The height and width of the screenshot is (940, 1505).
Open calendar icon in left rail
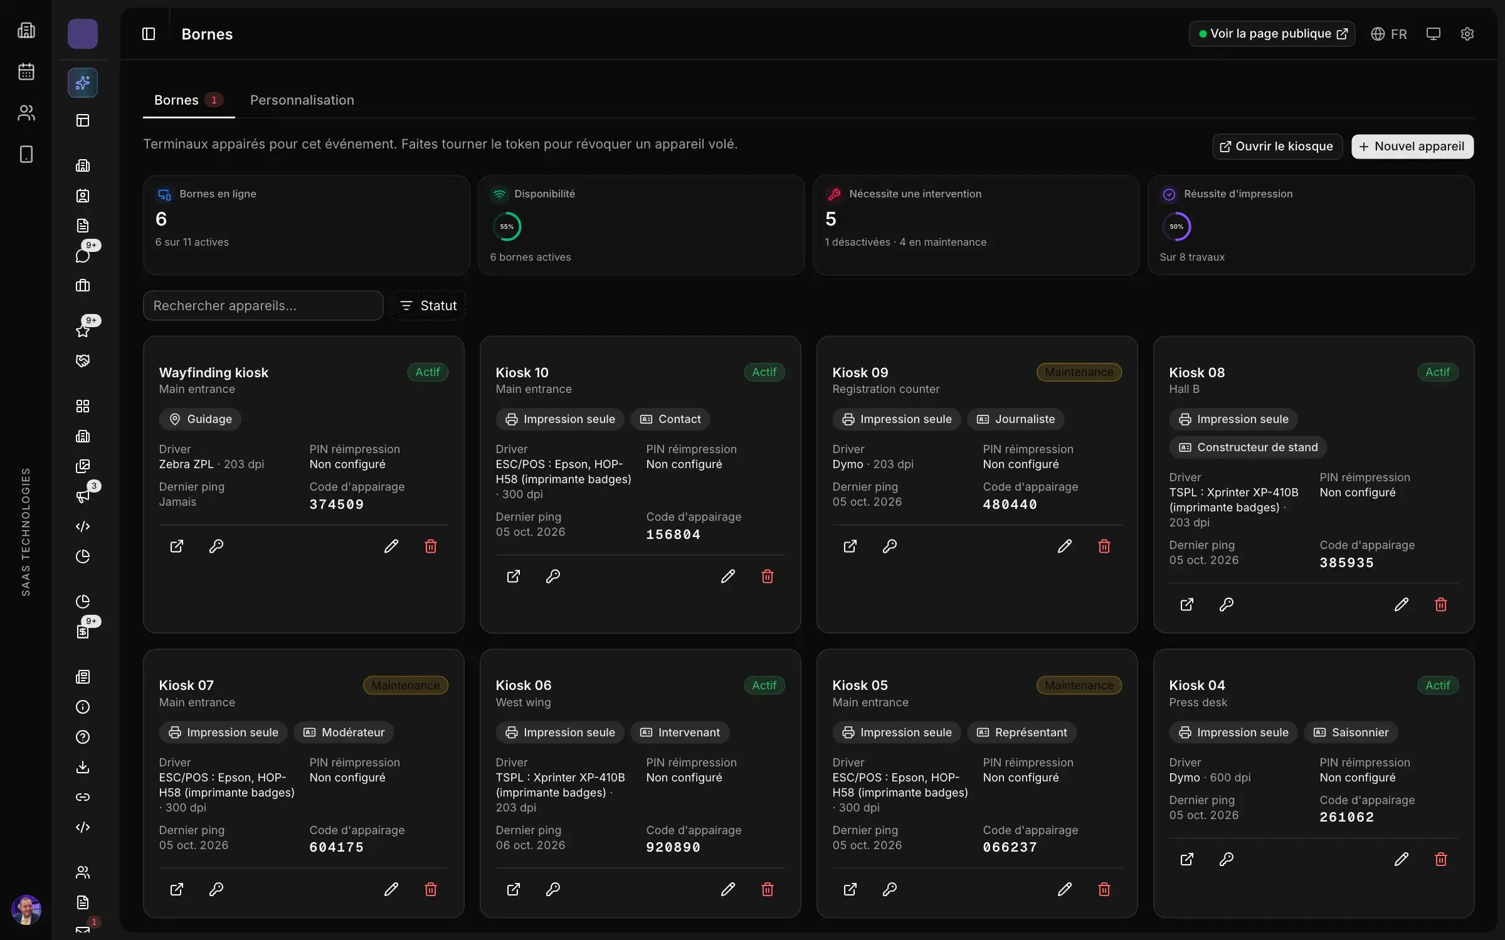pyautogui.click(x=26, y=71)
